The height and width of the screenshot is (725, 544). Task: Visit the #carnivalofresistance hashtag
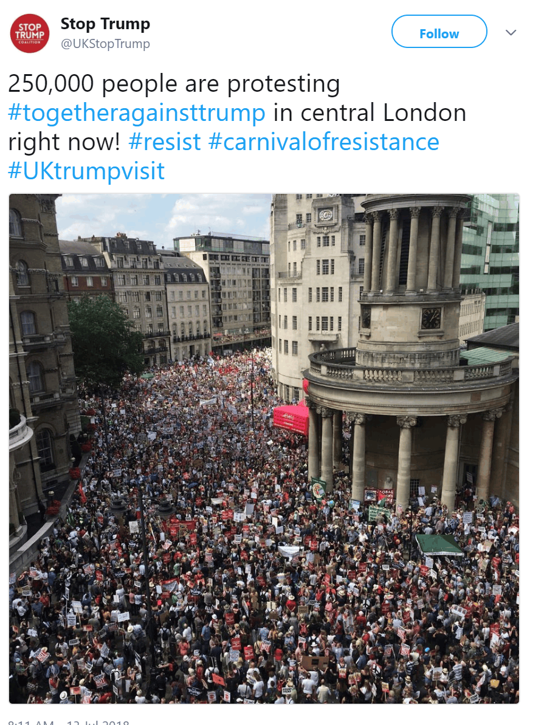[x=323, y=142]
